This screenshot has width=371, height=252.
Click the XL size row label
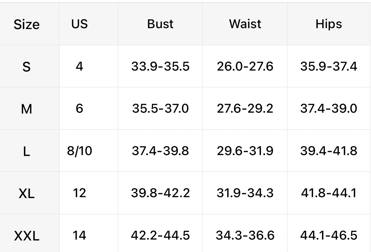(x=27, y=193)
